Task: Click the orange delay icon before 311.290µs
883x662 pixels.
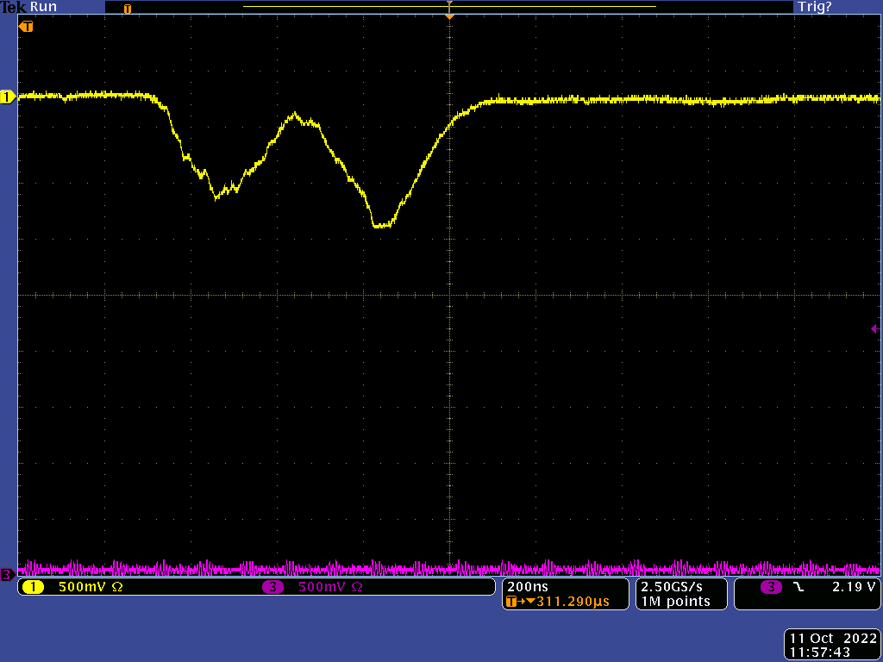Action: pos(520,602)
